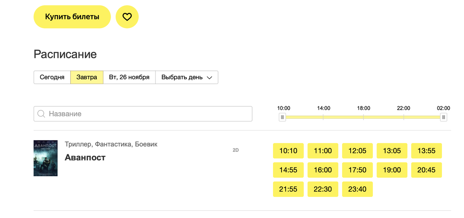Click the left time range slider handle
Screen dimensions: 464x218
click(282, 117)
